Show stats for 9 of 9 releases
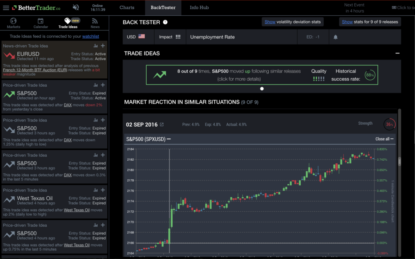The image size is (415, 259). coord(370,22)
